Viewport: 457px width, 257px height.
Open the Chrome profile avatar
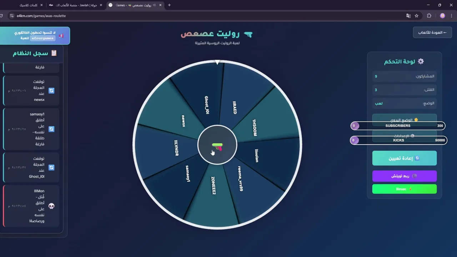442,16
